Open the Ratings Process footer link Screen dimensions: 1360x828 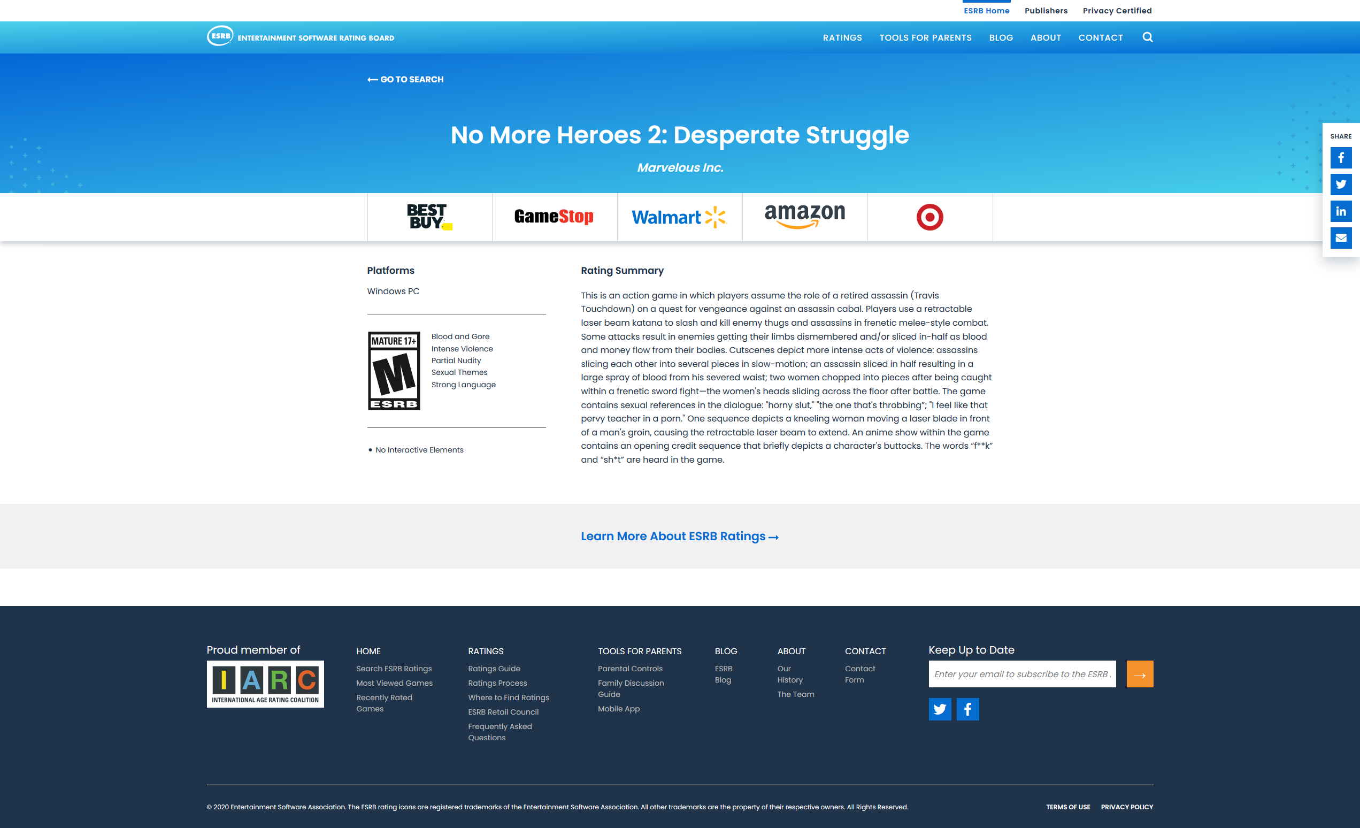coord(497,683)
